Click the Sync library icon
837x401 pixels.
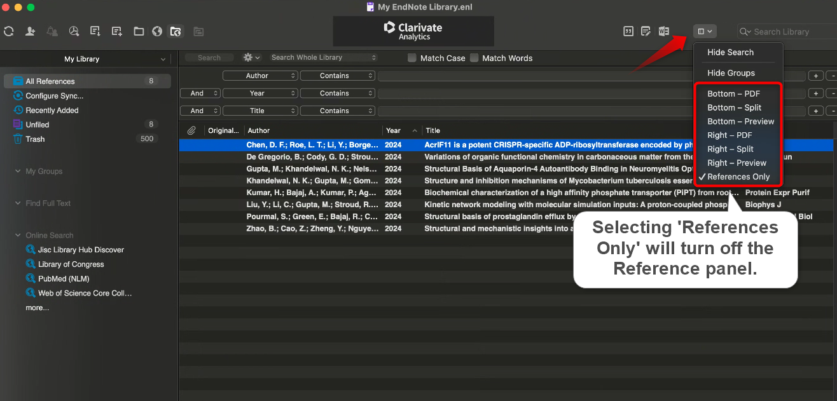(9, 31)
